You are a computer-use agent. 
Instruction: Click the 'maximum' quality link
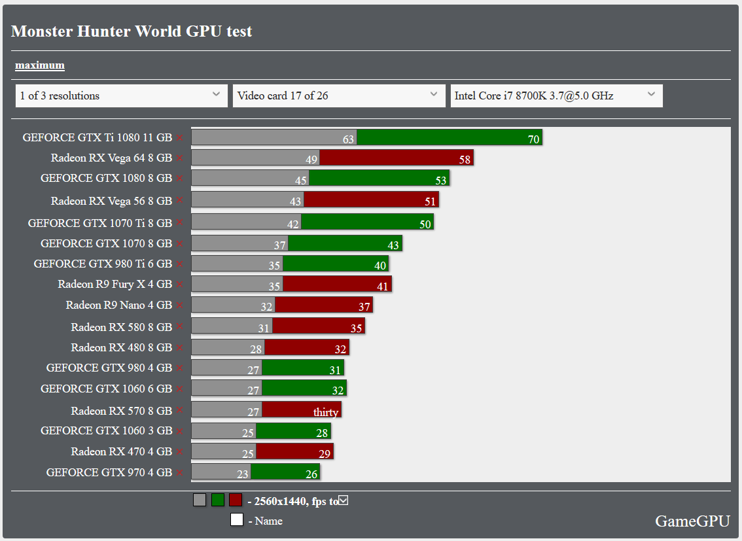[40, 65]
